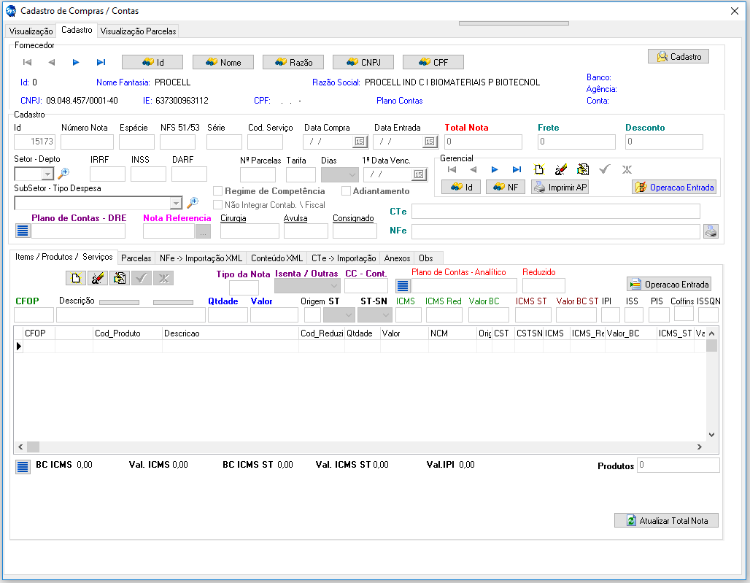
Task: Enable Regime de Competência checkbox
Action: [217, 191]
